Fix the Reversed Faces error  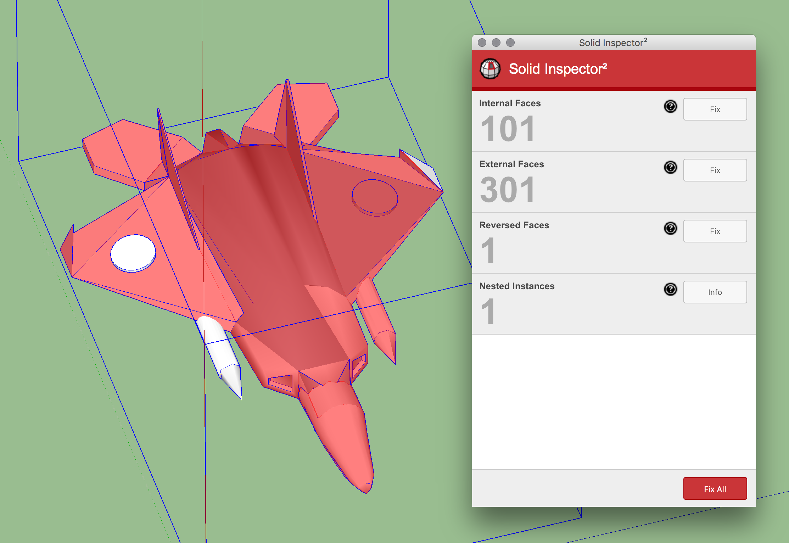pyautogui.click(x=715, y=231)
